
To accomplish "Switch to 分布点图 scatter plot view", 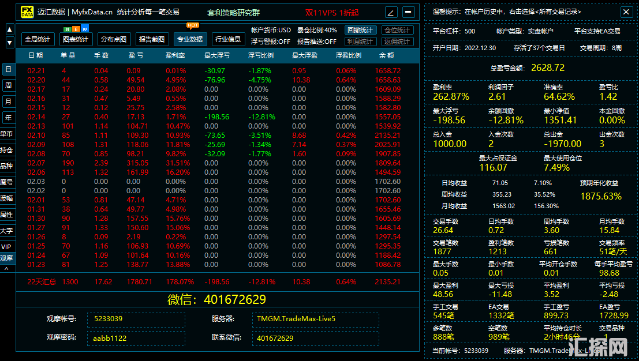I will (114, 39).
